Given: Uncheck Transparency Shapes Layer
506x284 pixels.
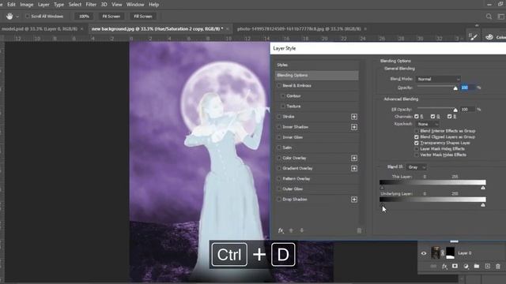Looking at the screenshot, I should (x=417, y=143).
